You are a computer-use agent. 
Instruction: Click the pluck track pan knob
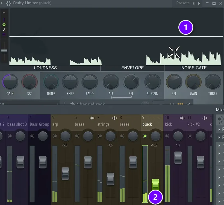click(x=155, y=136)
